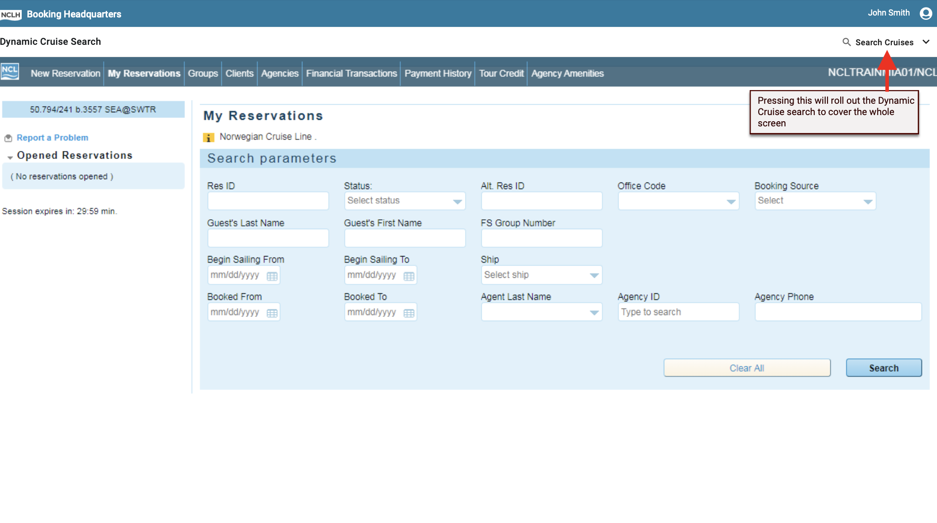Open Booked From calendar icon

272,313
